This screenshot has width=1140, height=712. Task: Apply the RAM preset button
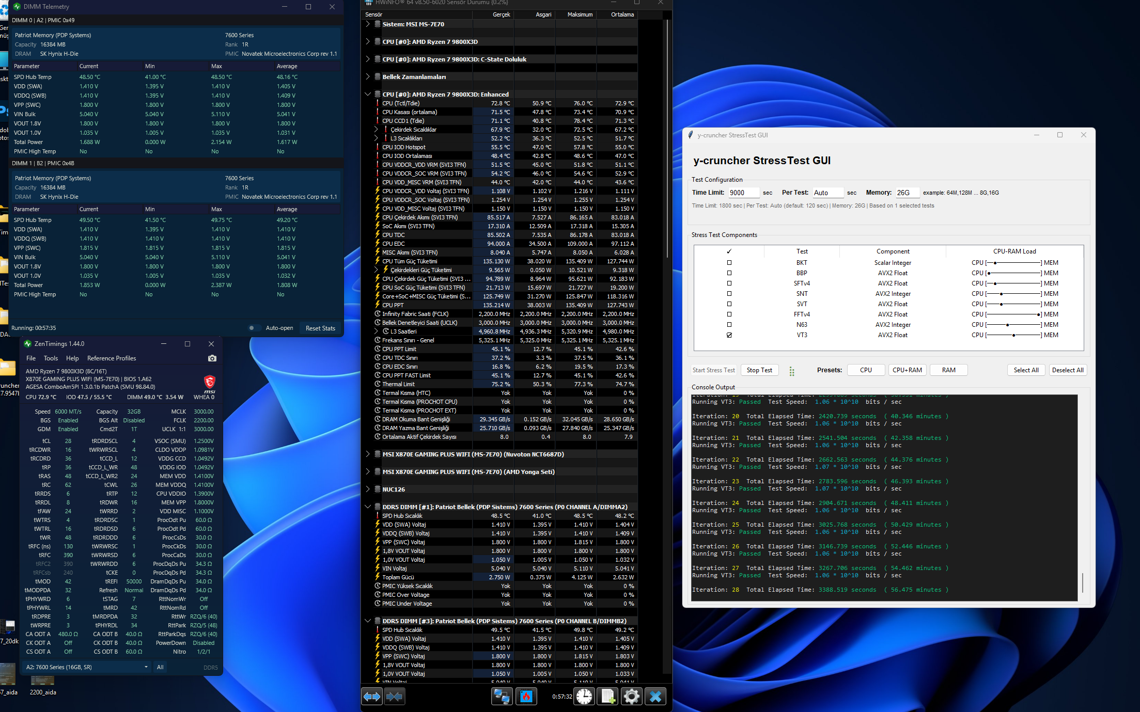948,370
